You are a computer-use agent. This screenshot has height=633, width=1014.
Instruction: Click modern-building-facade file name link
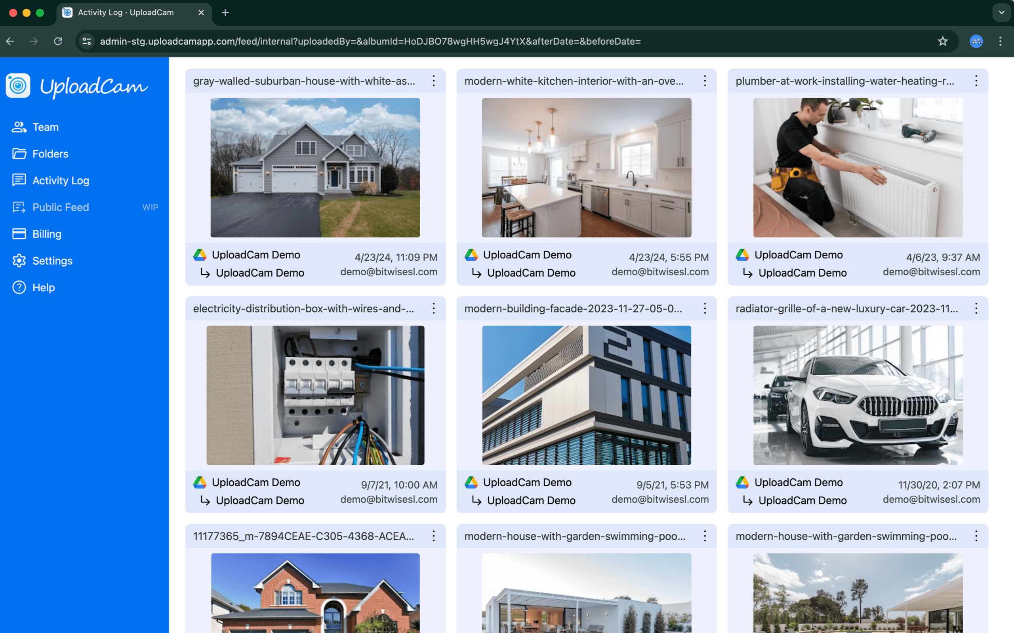[x=573, y=309]
